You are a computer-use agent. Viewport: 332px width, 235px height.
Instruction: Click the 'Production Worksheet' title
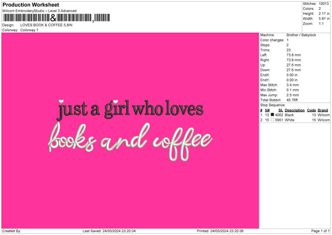tap(30, 4)
